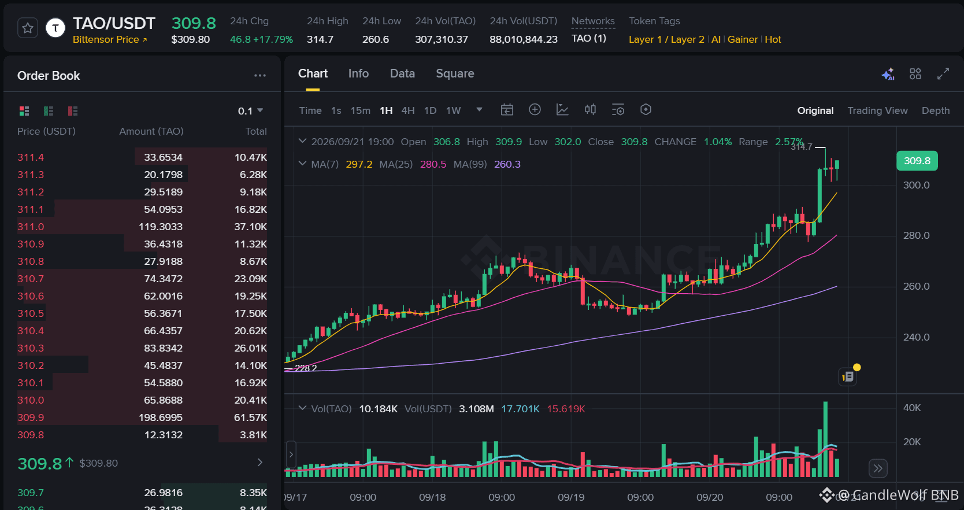Expand chart to fullscreen
The height and width of the screenshot is (510, 964).
click(943, 74)
